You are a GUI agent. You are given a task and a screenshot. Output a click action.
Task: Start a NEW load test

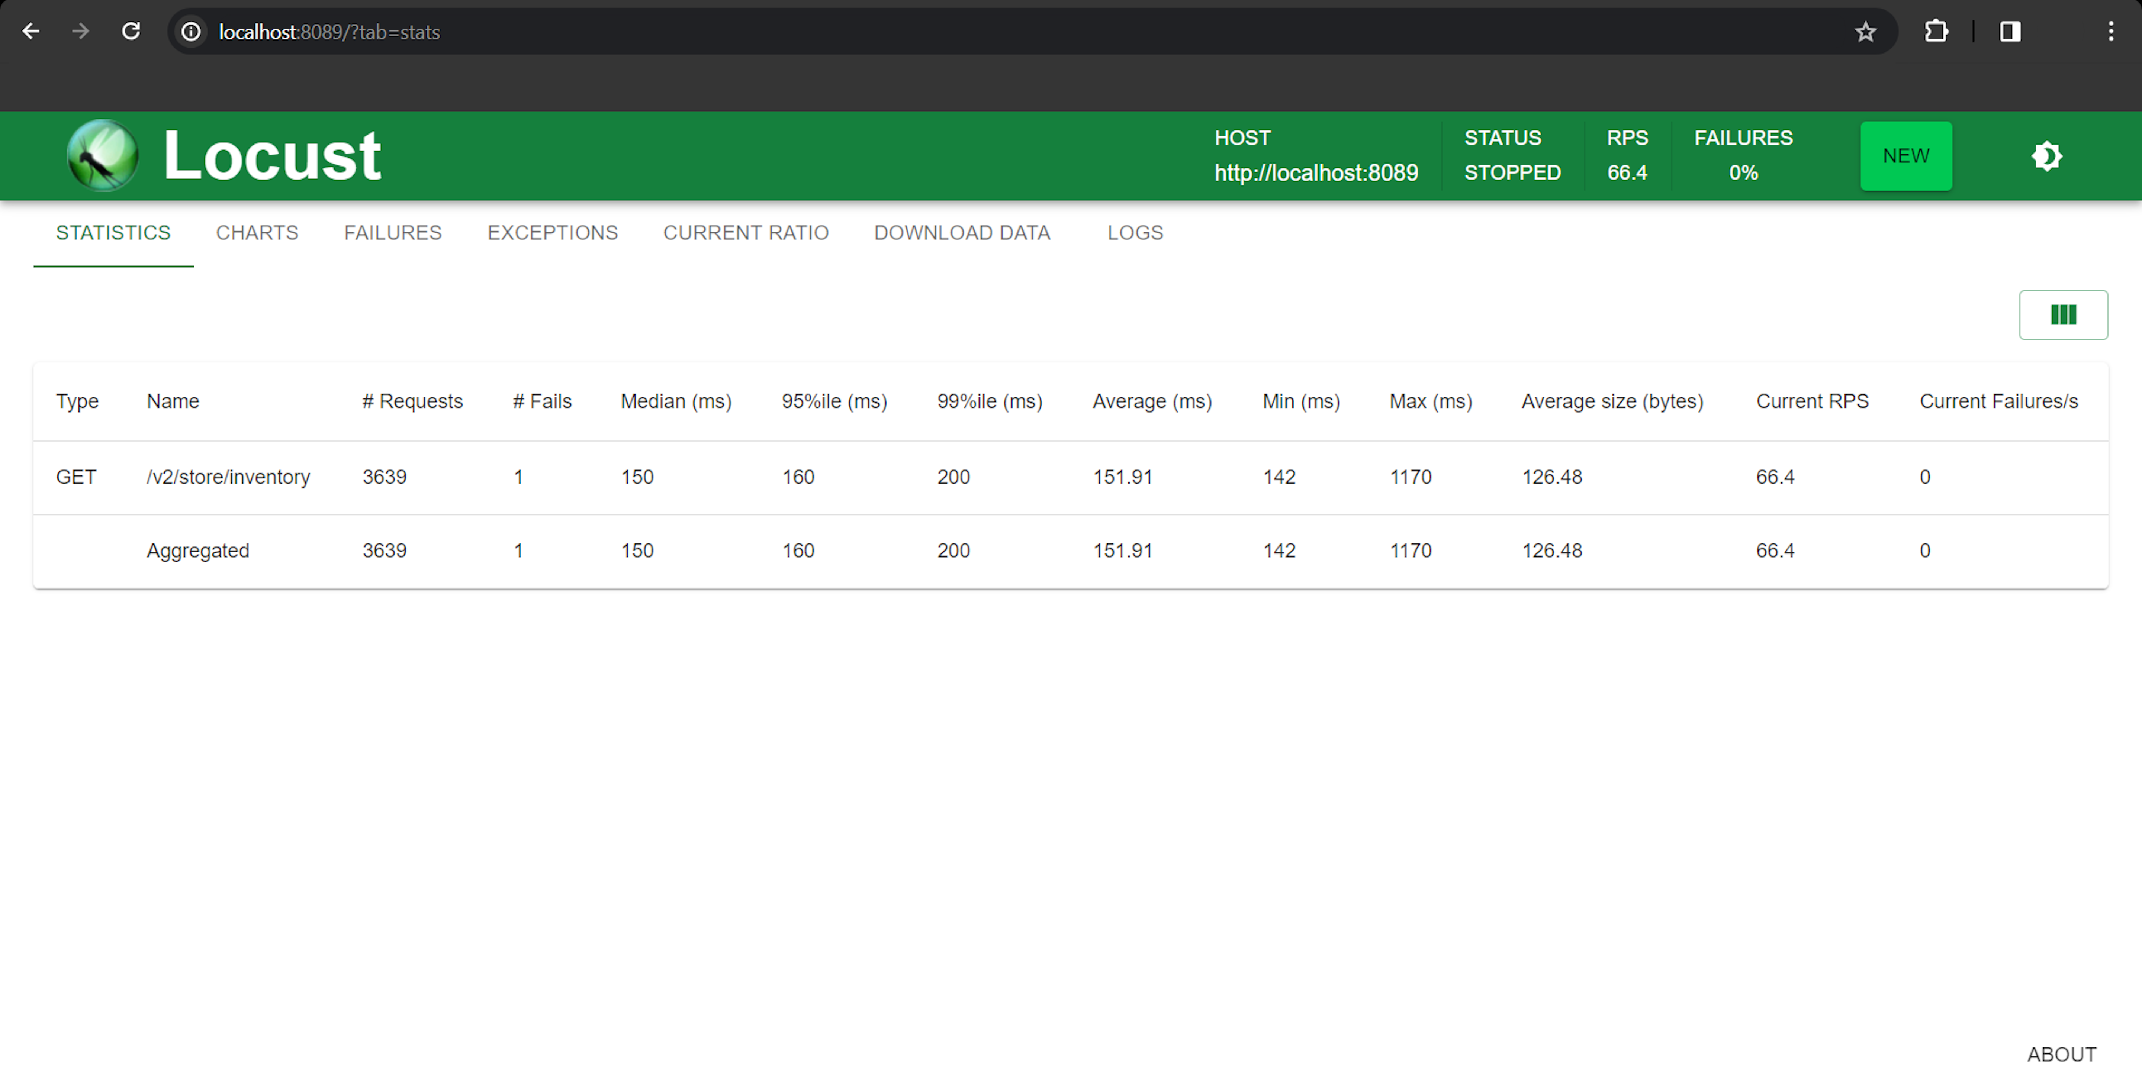tap(1906, 155)
